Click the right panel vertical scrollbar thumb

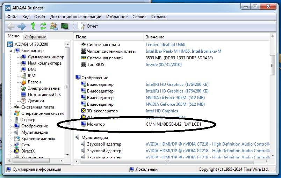point(272,65)
